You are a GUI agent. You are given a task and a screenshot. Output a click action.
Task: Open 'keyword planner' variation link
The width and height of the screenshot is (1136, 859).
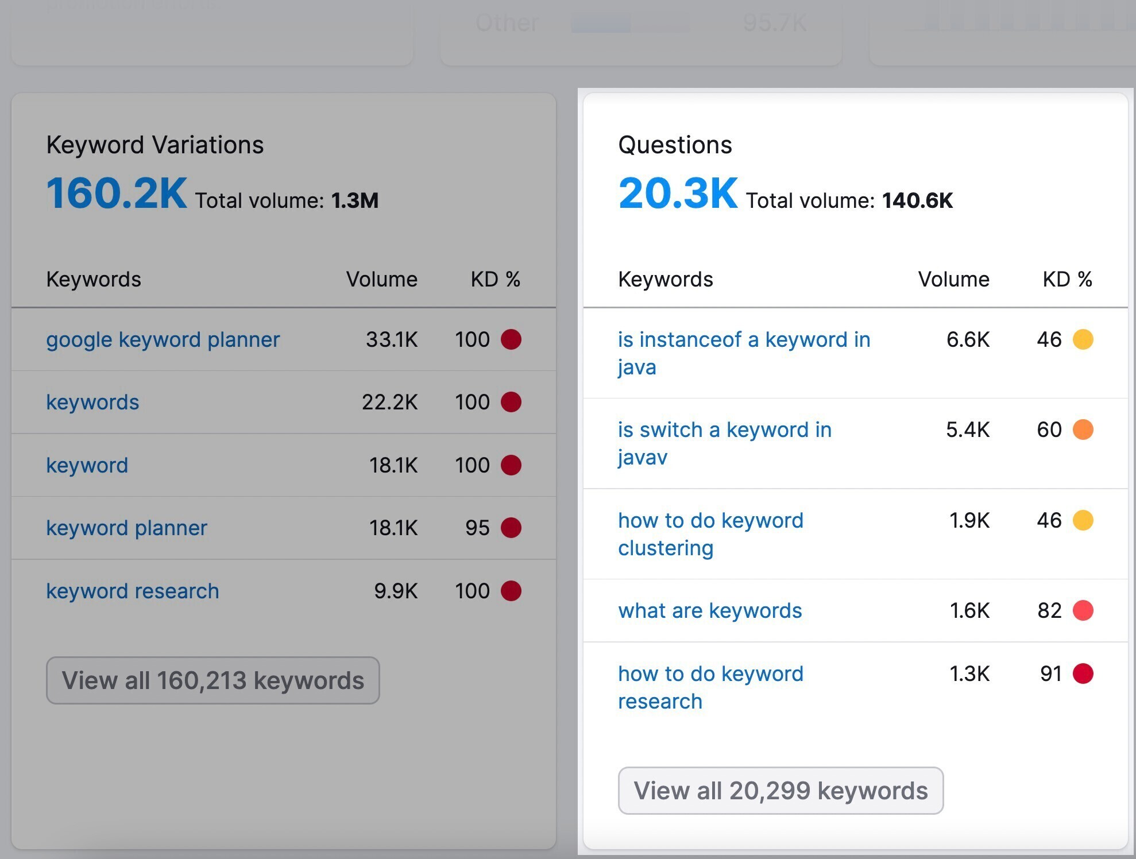click(x=126, y=528)
